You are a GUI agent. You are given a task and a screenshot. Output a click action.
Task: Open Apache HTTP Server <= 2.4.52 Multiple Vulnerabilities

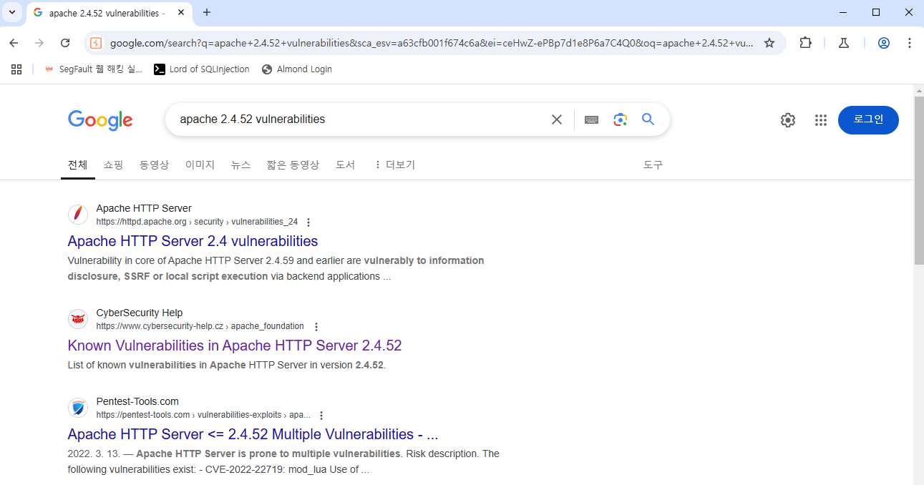(x=253, y=434)
